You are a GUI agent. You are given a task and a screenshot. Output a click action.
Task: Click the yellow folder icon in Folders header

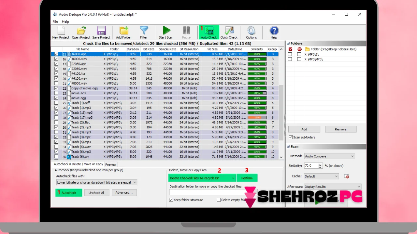(307, 49)
